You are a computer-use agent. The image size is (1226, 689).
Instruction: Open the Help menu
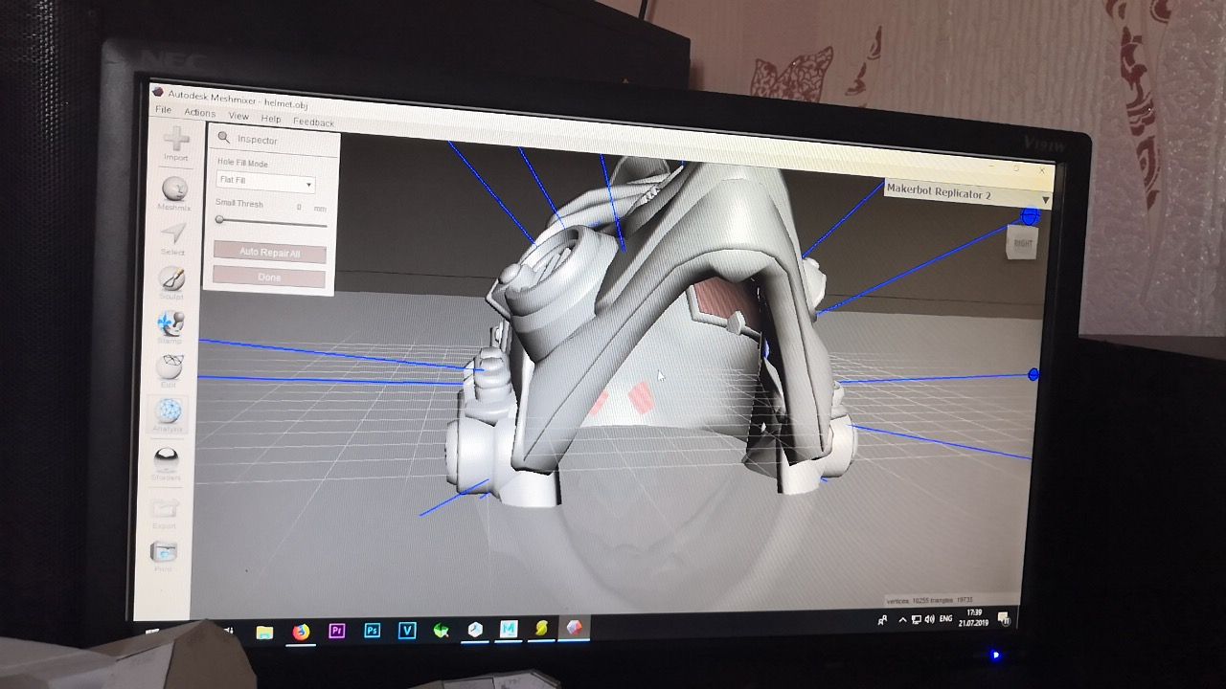(271, 119)
